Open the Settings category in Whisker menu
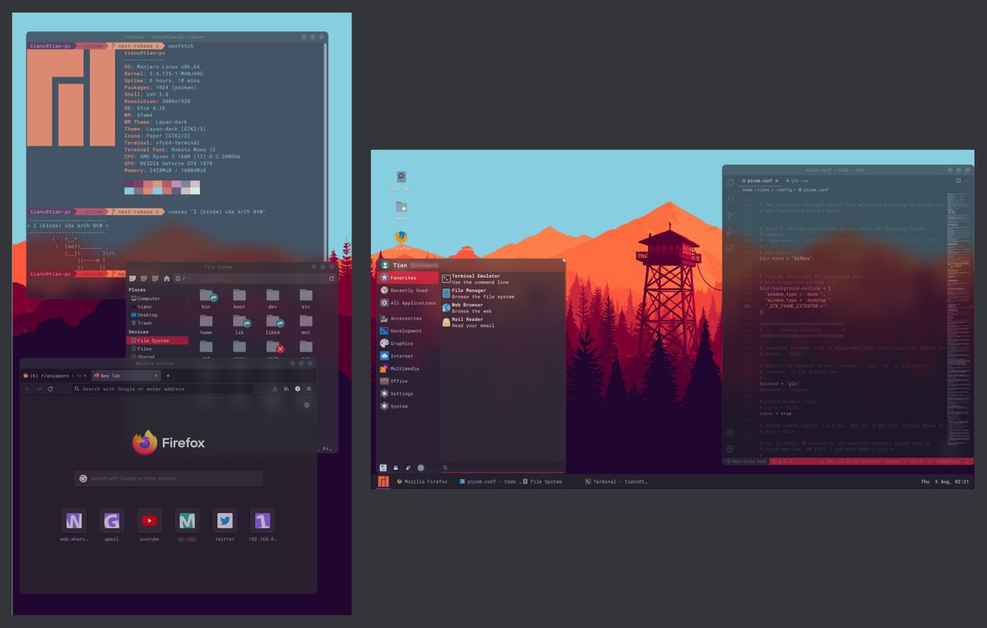This screenshot has width=987, height=628. pos(408,394)
